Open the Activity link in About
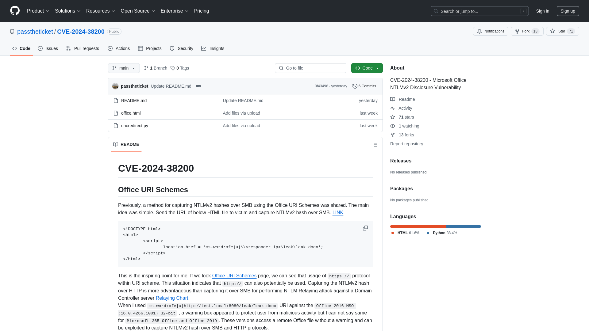Viewport: 589px width, 331px height. click(x=401, y=108)
